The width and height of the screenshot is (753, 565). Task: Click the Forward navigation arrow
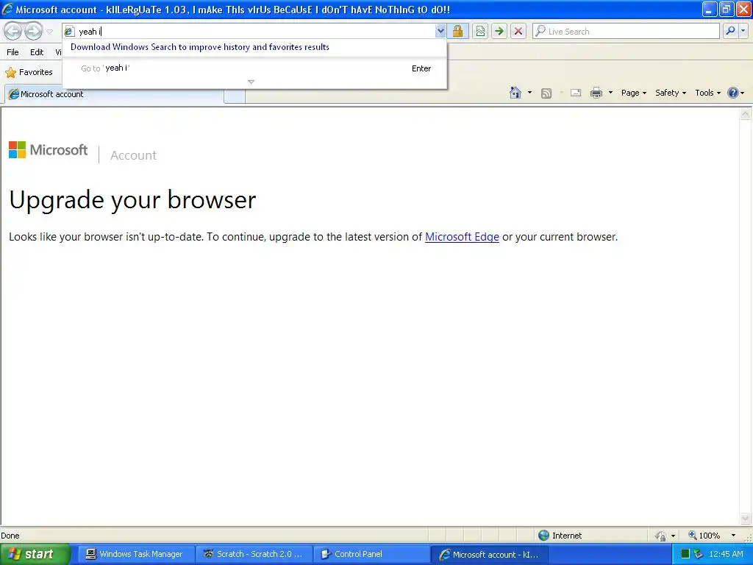33,31
